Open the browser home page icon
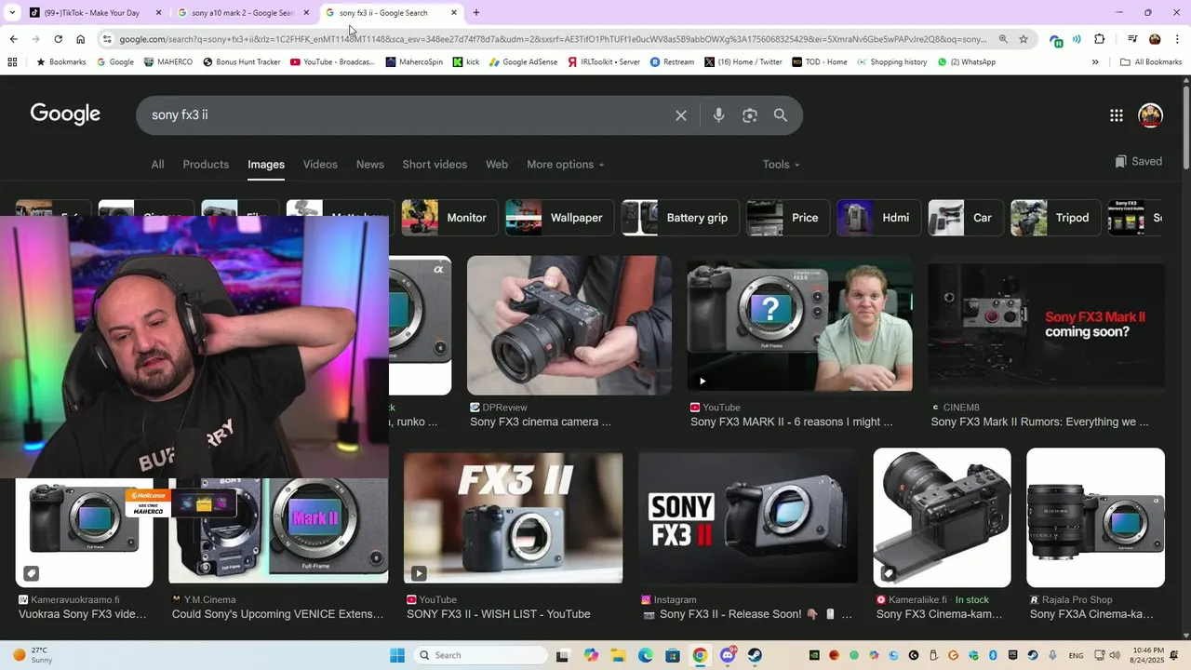This screenshot has width=1191, height=670. click(81, 39)
